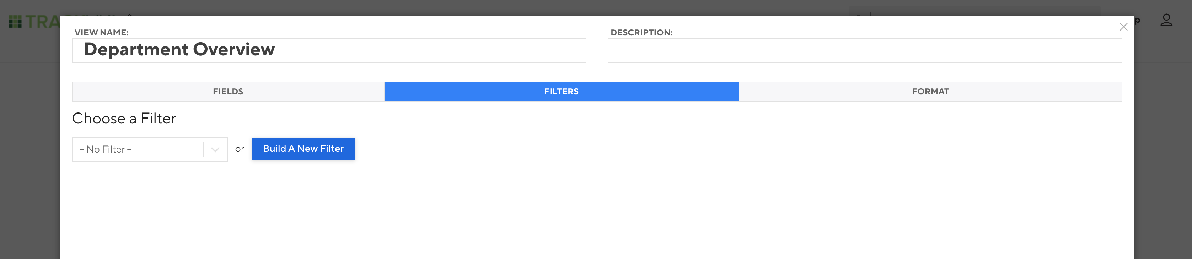The height and width of the screenshot is (259, 1192).
Task: Click the Choose a Filter heading
Action: (x=124, y=119)
